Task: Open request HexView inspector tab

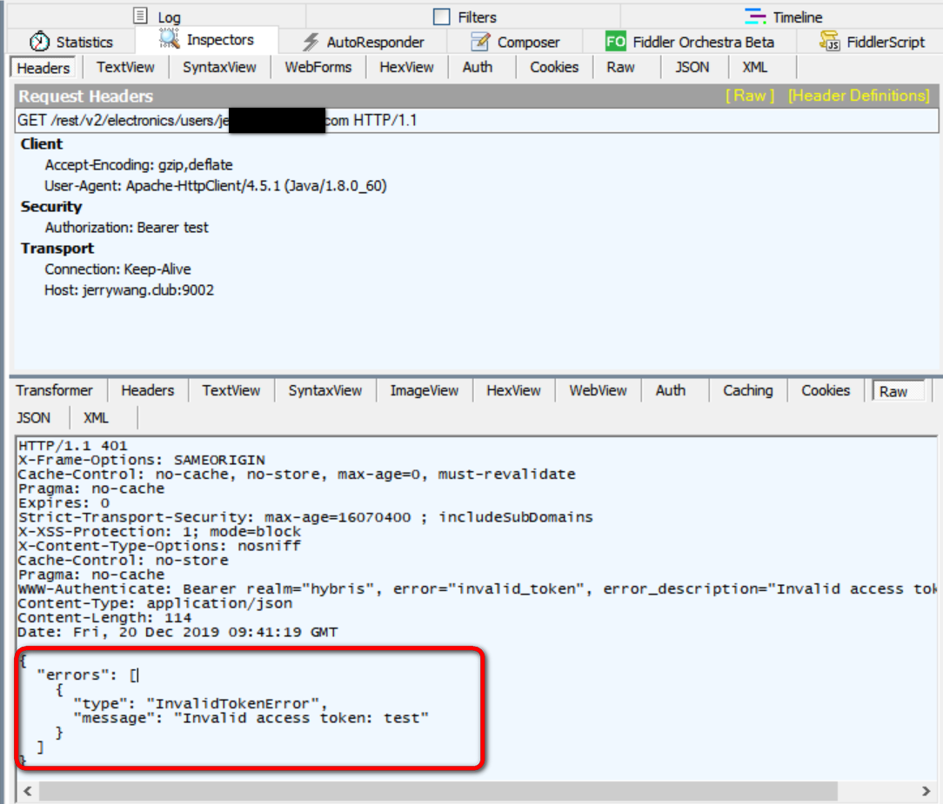Action: point(406,67)
